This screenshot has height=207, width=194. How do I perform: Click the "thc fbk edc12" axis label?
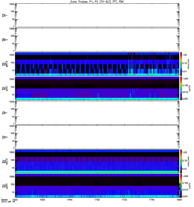pyautogui.click(x=5, y=161)
